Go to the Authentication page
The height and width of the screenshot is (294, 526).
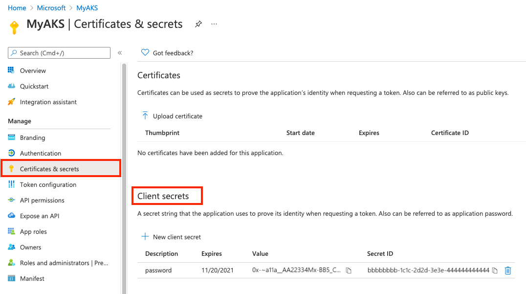[x=41, y=153]
